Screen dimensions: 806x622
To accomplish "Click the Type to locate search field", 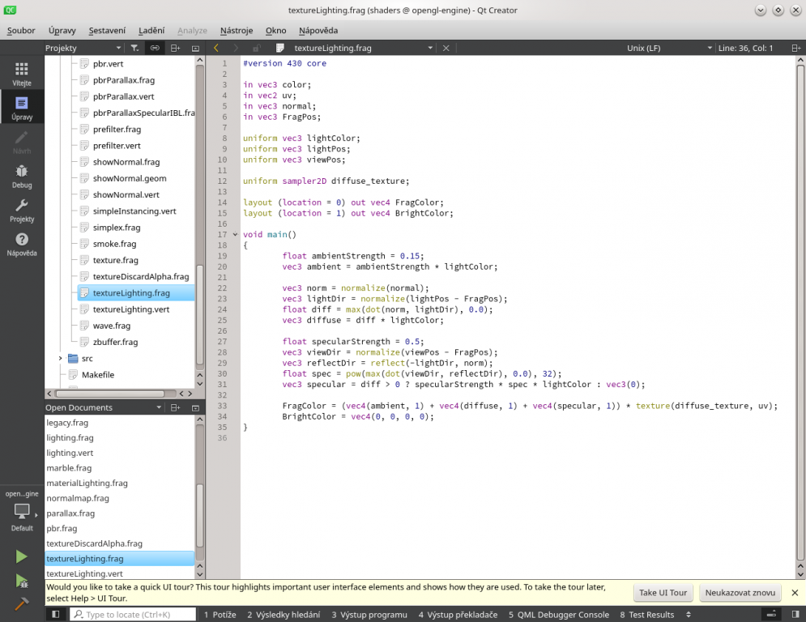I will (132, 614).
